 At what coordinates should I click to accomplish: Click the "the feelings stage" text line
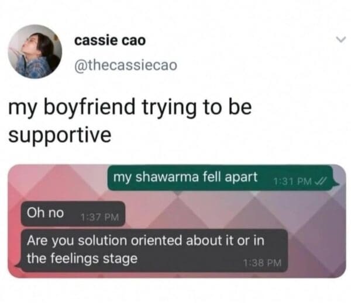(x=82, y=259)
